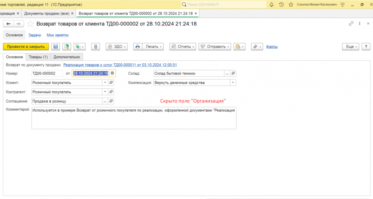
Task: Click user name Соколов Михаил Васильевич
Action: pyautogui.click(x=317, y=4)
